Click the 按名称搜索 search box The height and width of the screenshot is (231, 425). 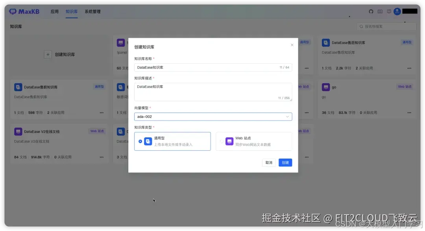(386, 27)
